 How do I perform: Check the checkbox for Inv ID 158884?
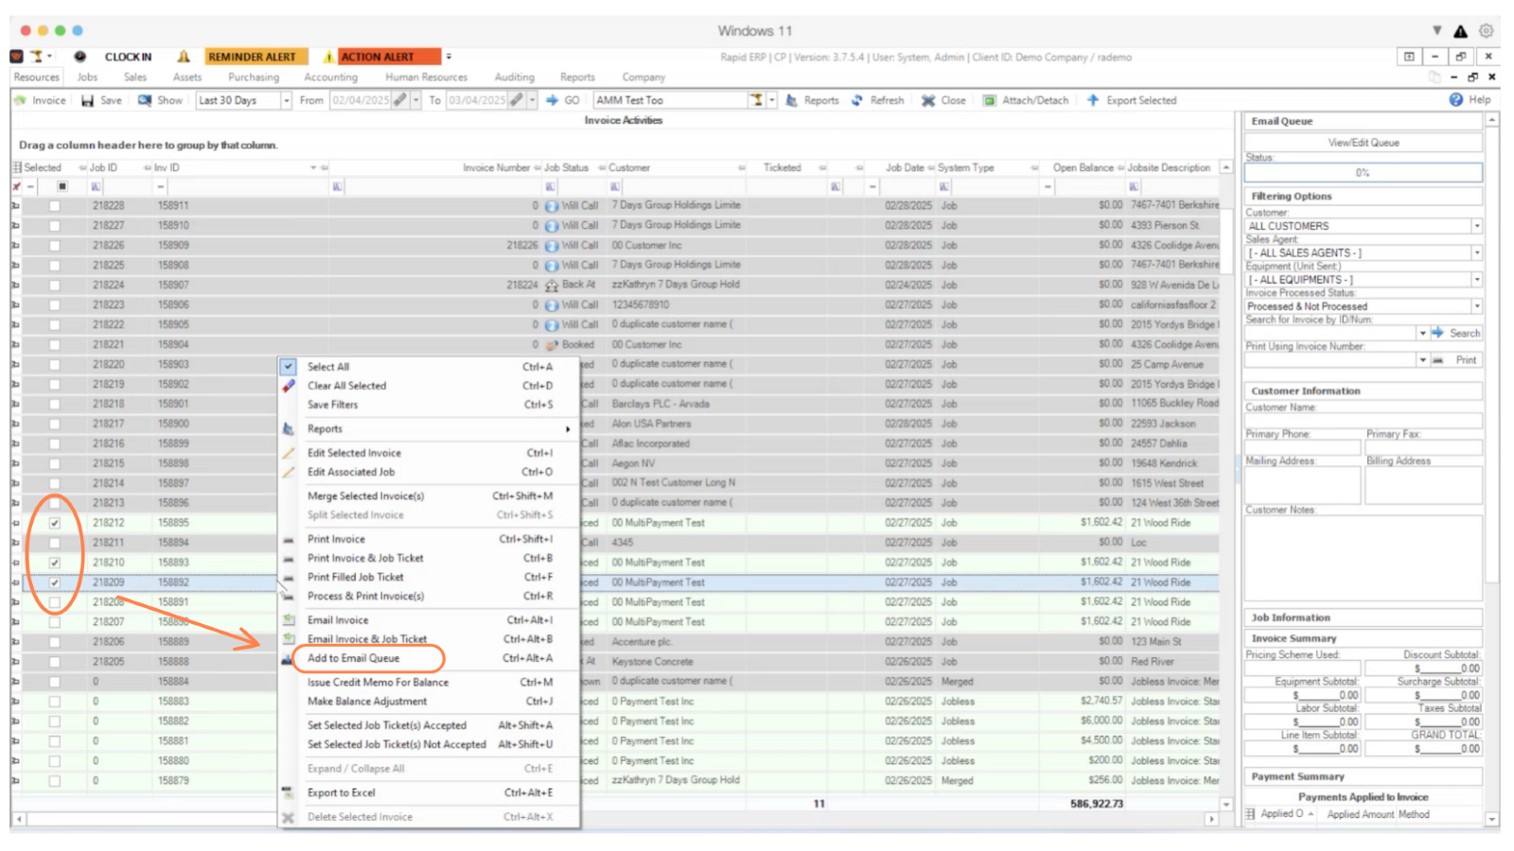click(55, 682)
